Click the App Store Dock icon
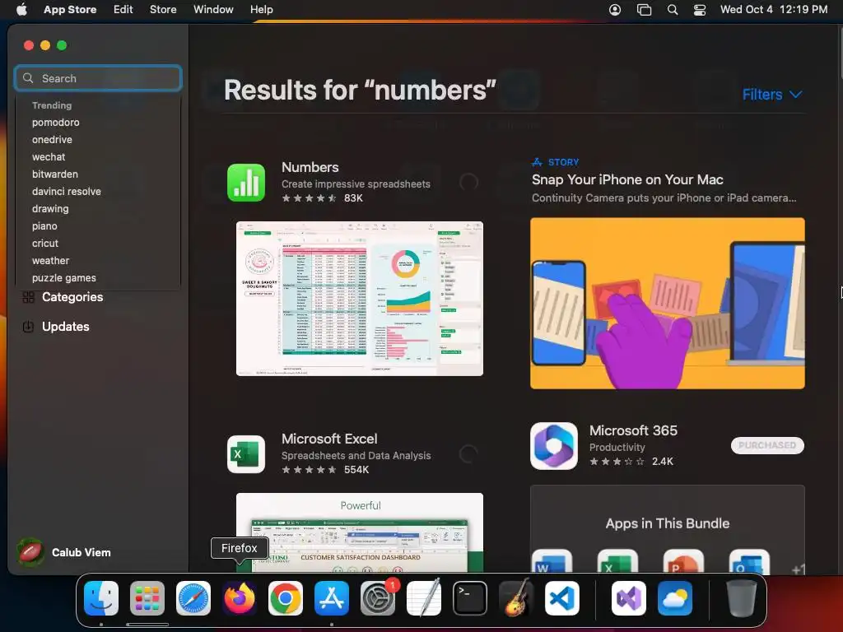The width and height of the screenshot is (843, 632). 332,598
